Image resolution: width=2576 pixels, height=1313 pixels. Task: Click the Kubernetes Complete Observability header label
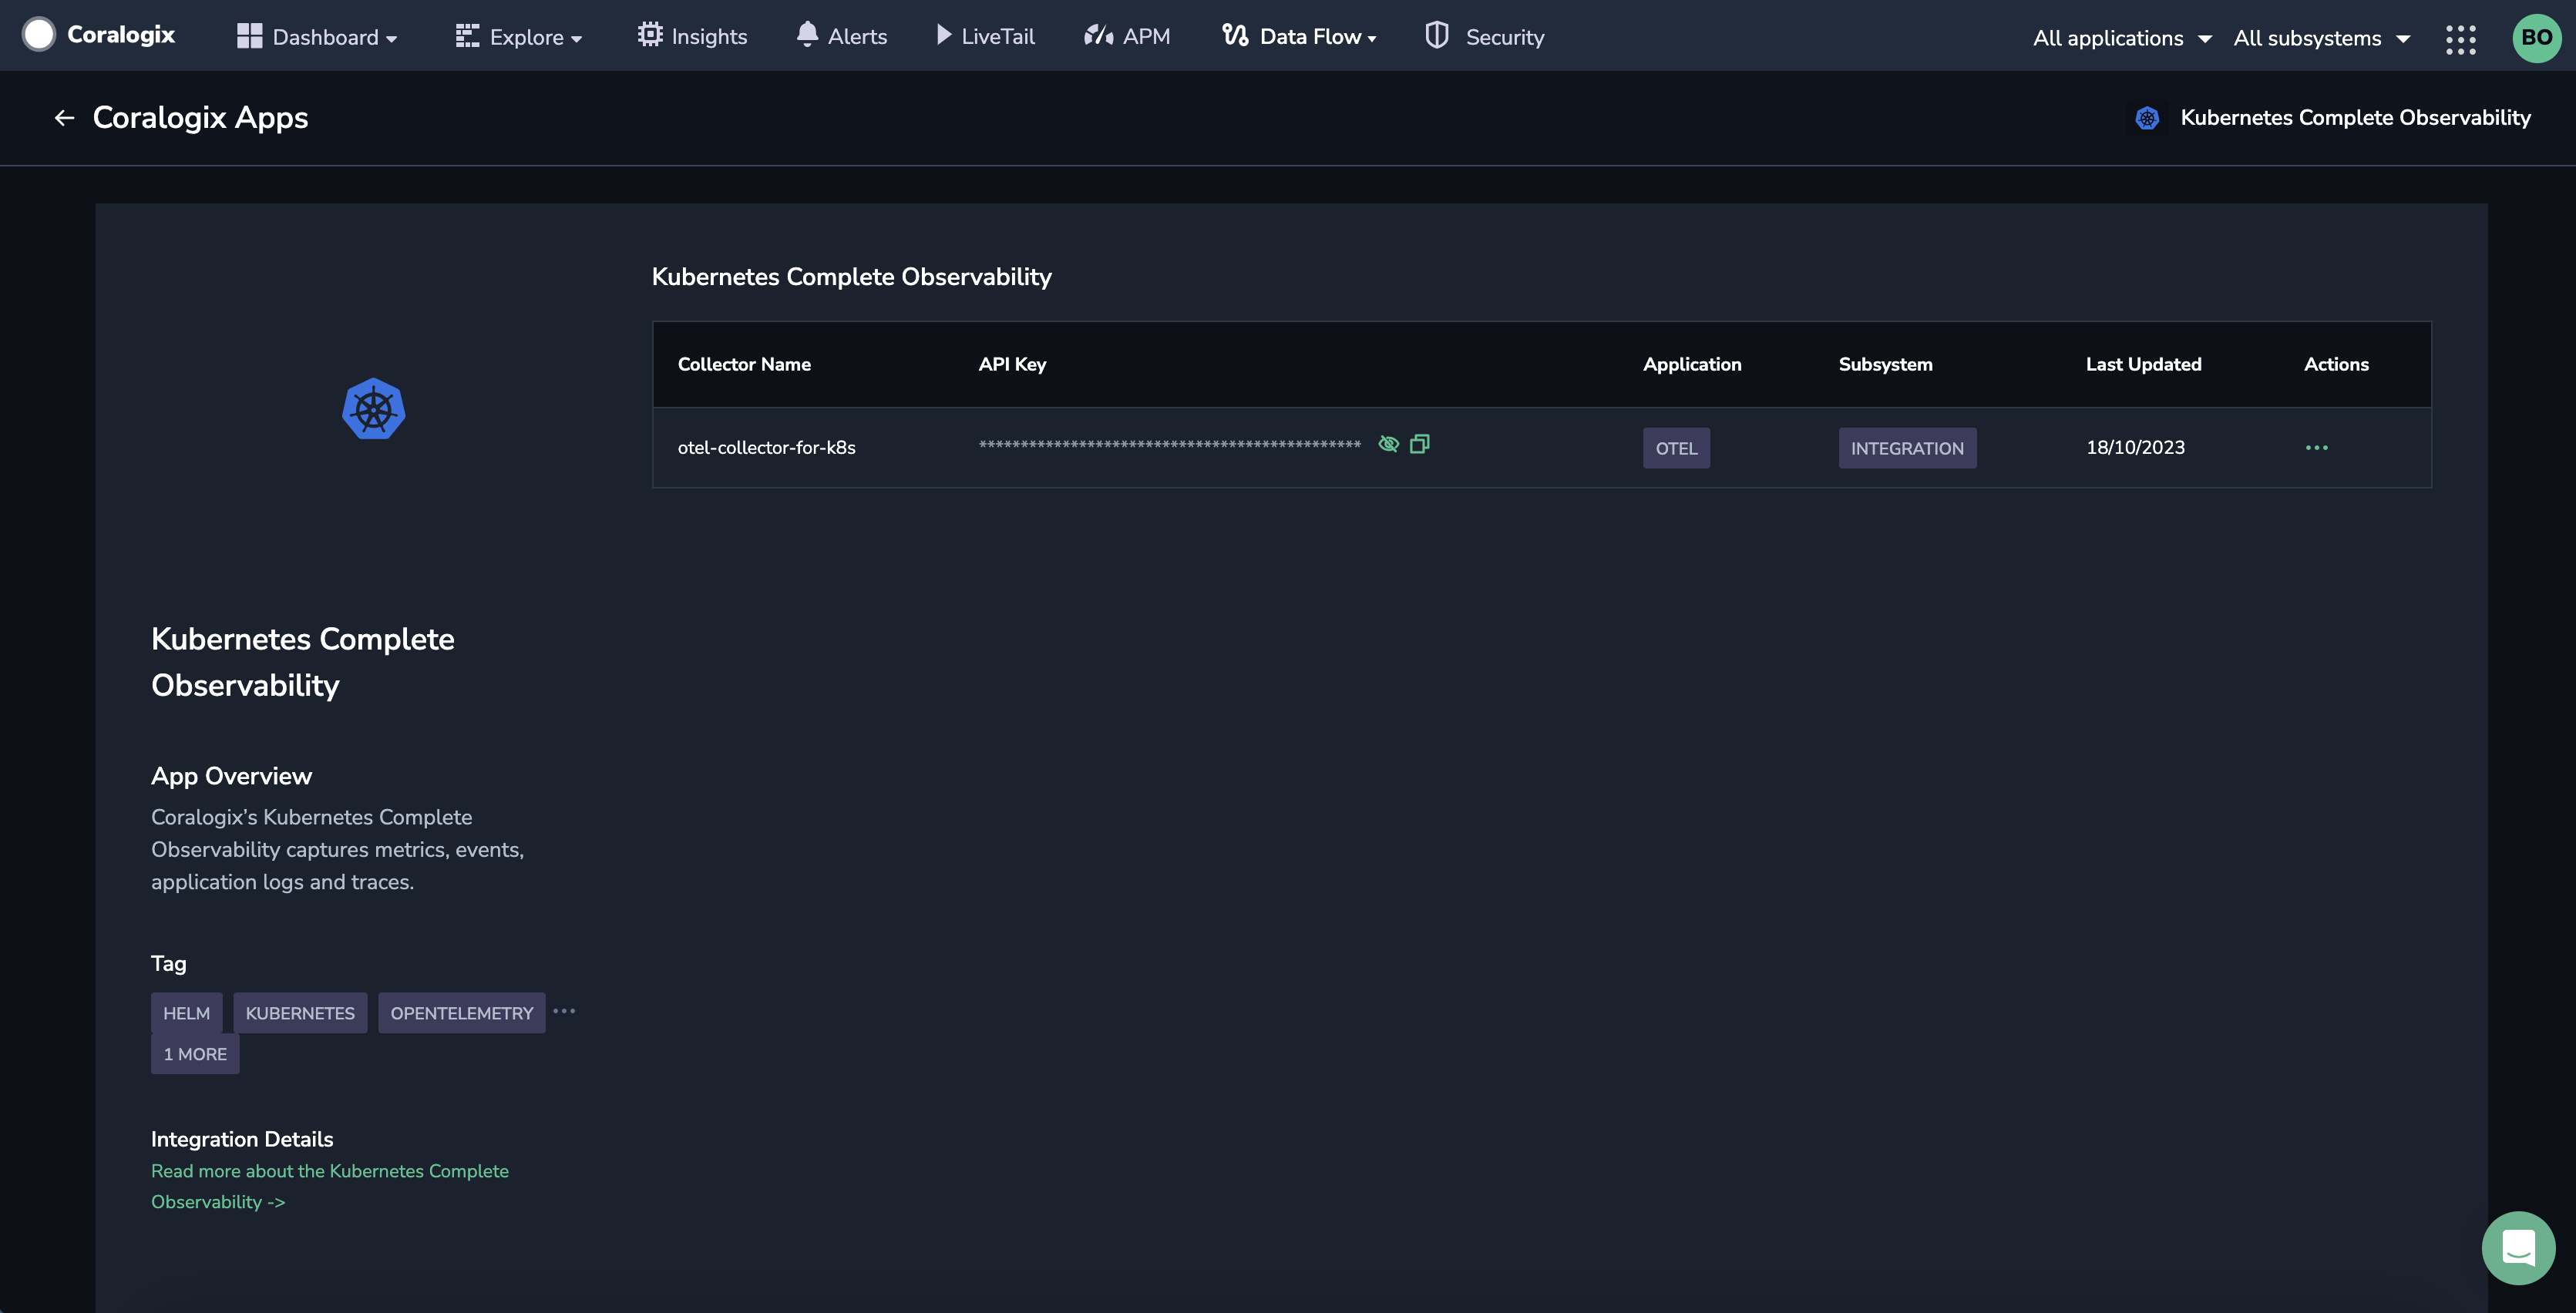[2355, 118]
